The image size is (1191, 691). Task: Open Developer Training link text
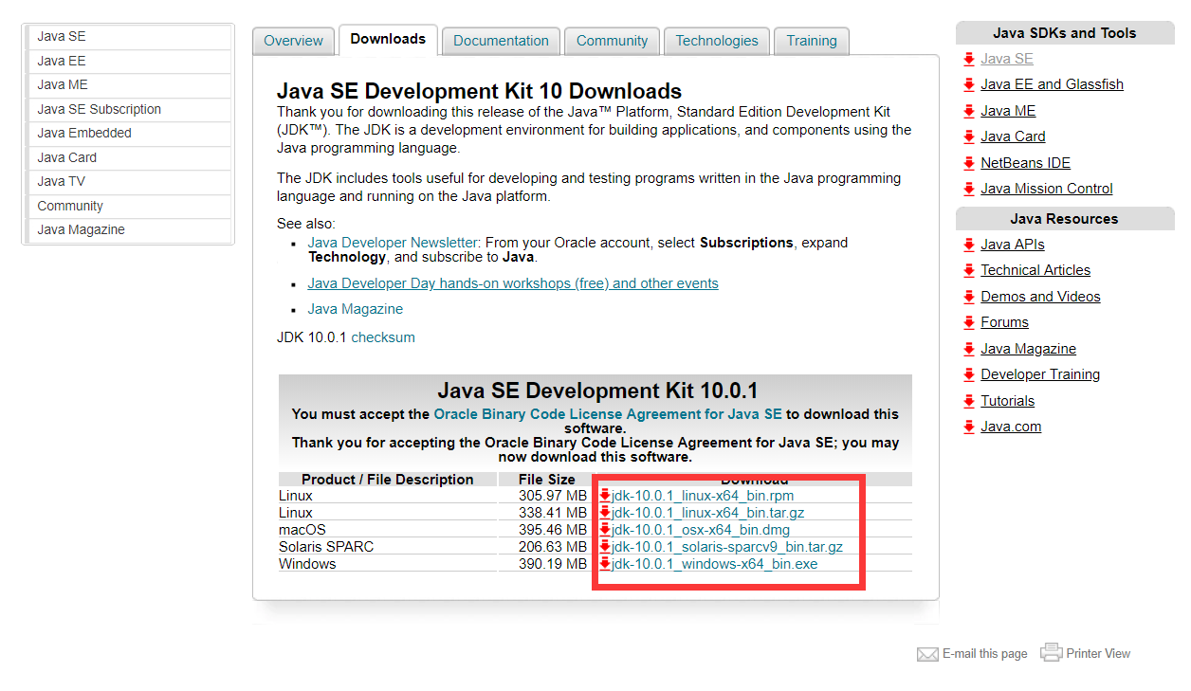pyautogui.click(x=1040, y=374)
